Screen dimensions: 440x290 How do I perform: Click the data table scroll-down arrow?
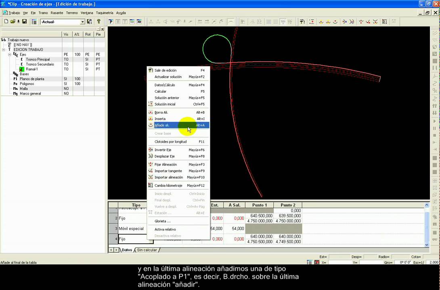pos(427,244)
